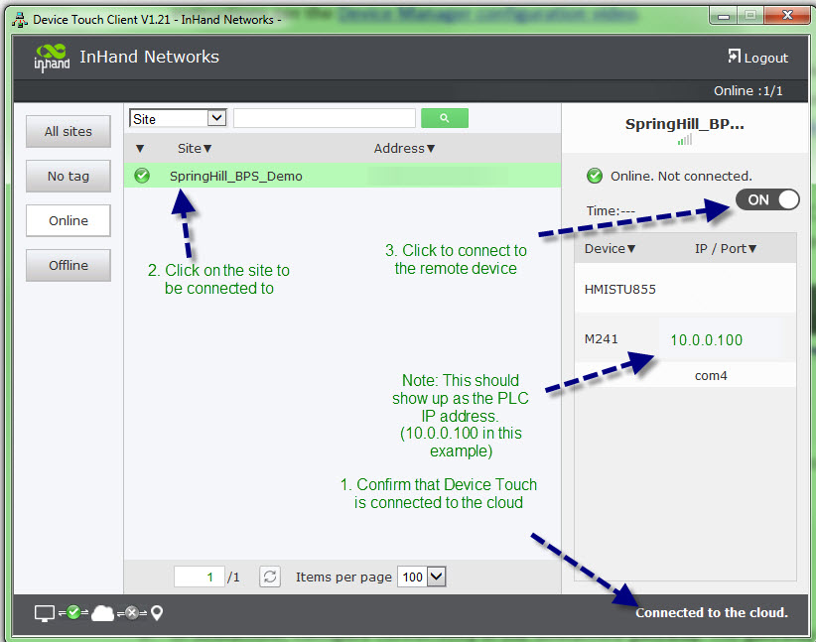This screenshot has height=642, width=816.
Task: Click the location pin status icon
Action: (x=157, y=613)
